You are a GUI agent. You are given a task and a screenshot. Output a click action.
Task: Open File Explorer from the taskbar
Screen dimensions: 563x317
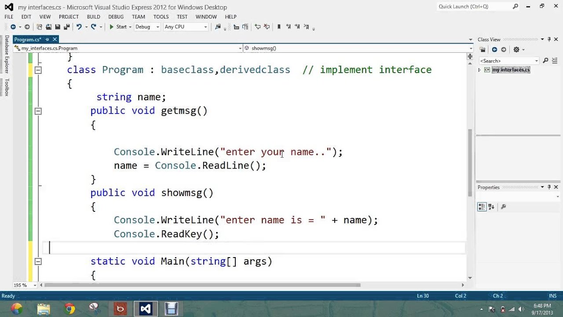pos(44,309)
